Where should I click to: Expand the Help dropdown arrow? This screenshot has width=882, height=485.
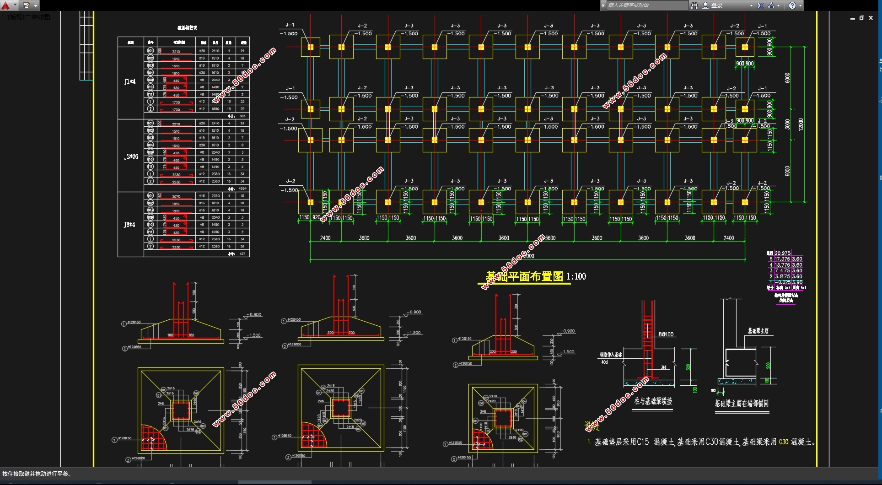click(x=800, y=5)
